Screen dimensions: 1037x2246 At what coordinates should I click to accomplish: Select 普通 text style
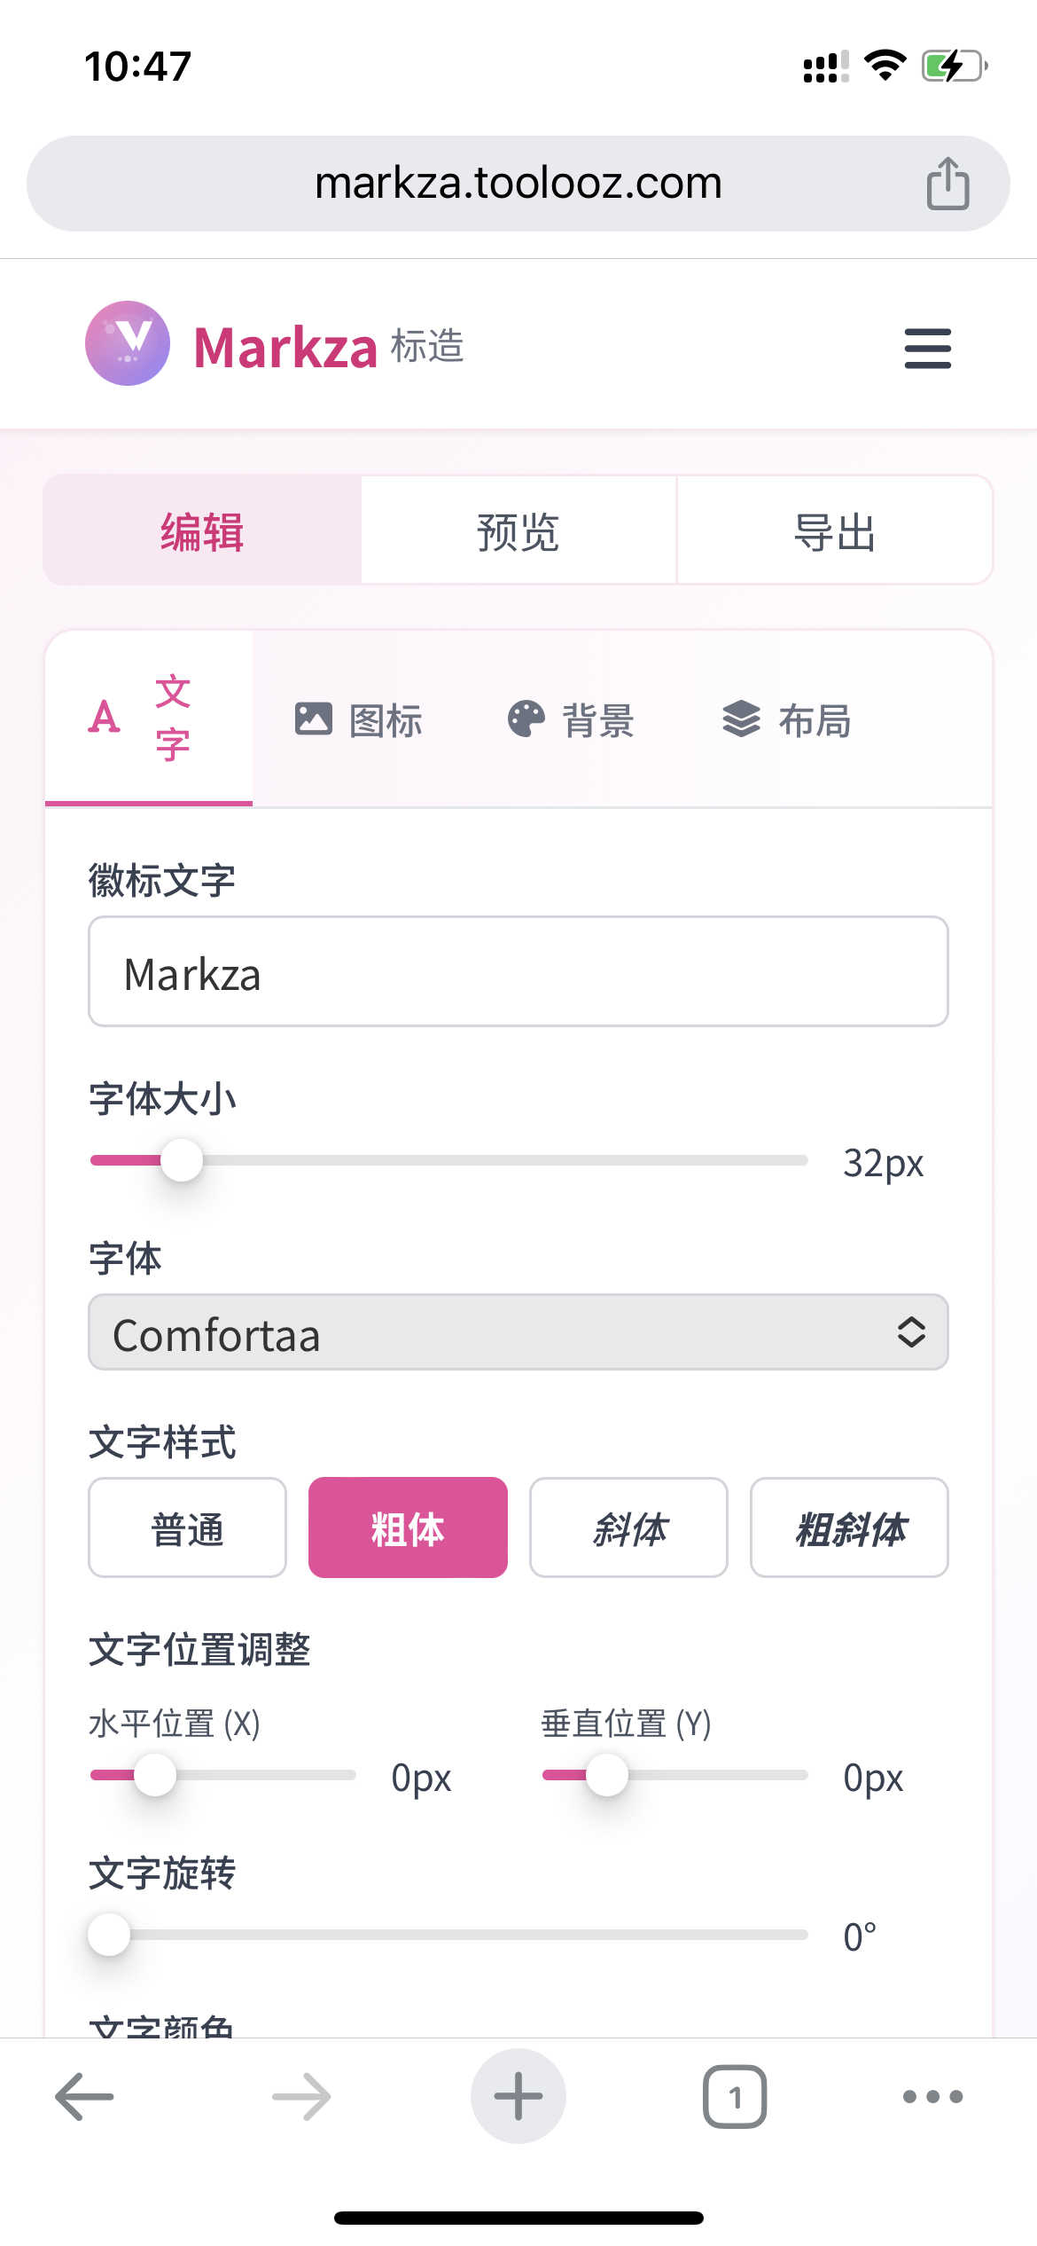(x=187, y=1527)
